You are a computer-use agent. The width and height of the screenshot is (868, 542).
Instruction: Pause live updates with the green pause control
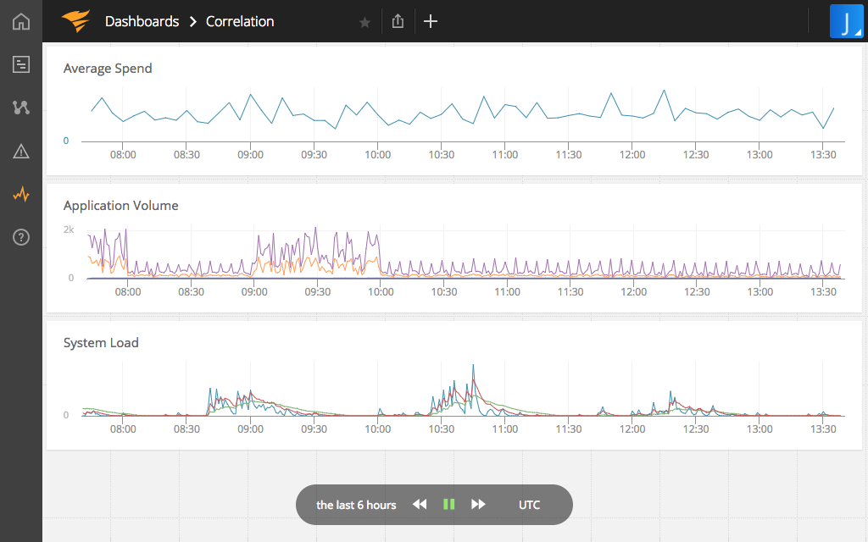pyautogui.click(x=448, y=504)
